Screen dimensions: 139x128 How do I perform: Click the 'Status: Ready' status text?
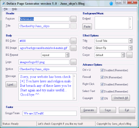(x=10, y=124)
